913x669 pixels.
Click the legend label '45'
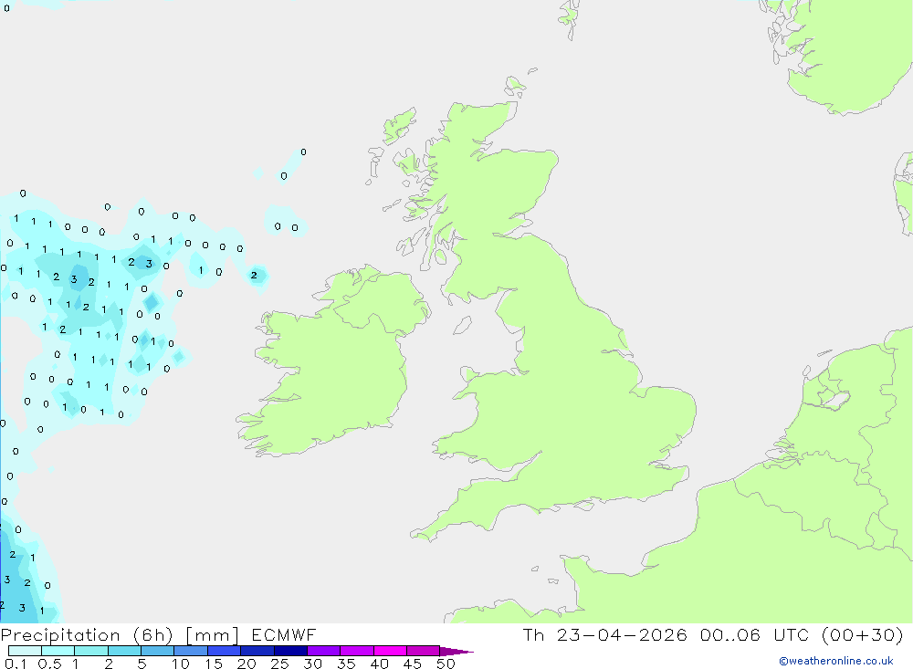point(413,664)
